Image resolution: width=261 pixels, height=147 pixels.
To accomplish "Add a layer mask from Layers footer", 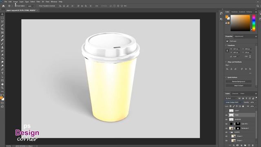I will tap(237, 145).
